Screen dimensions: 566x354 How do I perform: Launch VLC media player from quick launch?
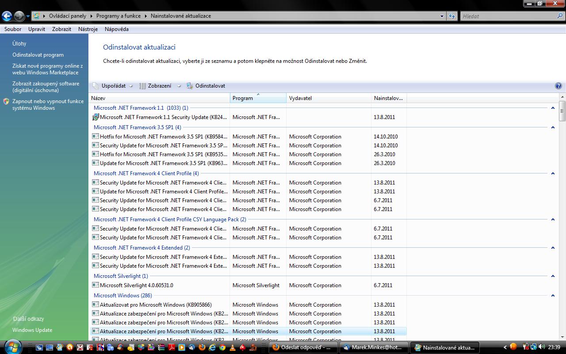click(232, 347)
